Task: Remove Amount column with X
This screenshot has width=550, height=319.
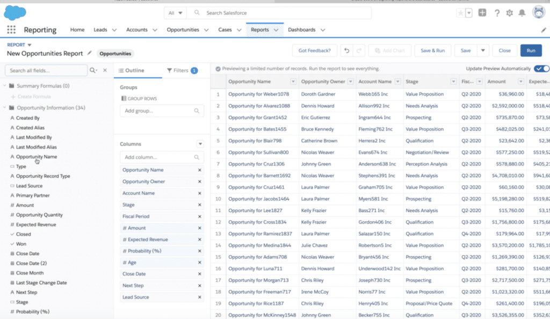Action: click(200, 228)
